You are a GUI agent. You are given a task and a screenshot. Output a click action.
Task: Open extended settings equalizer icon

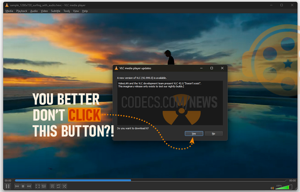[44, 186]
